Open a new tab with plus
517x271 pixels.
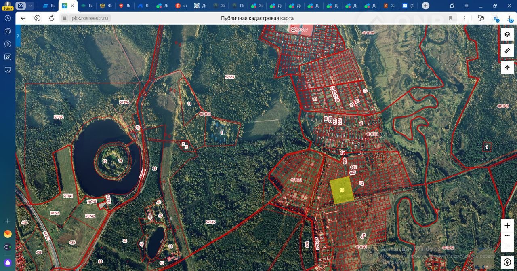426,6
